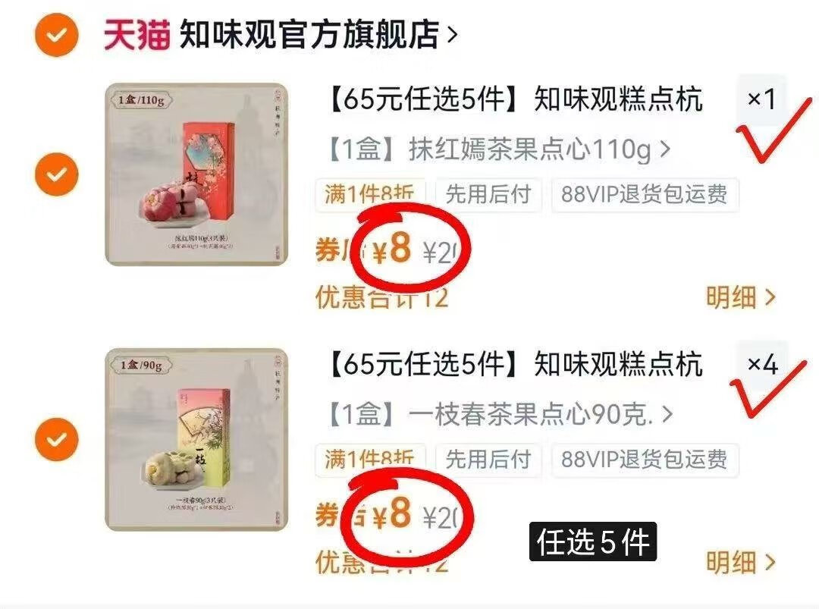The height and width of the screenshot is (609, 819).
Task: Tap the ×1 quantity box
Action: point(761,99)
